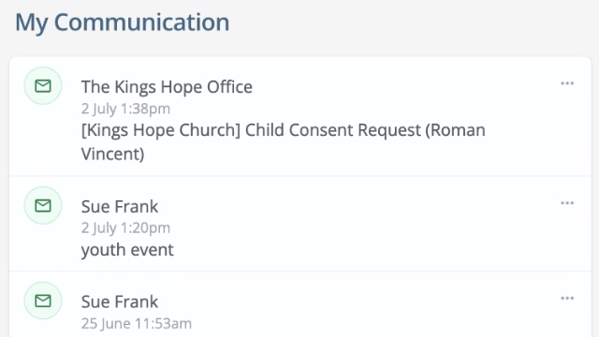Image resolution: width=599 pixels, height=337 pixels.
Task: Open the three-dots menu for youth event message
Action: (567, 203)
